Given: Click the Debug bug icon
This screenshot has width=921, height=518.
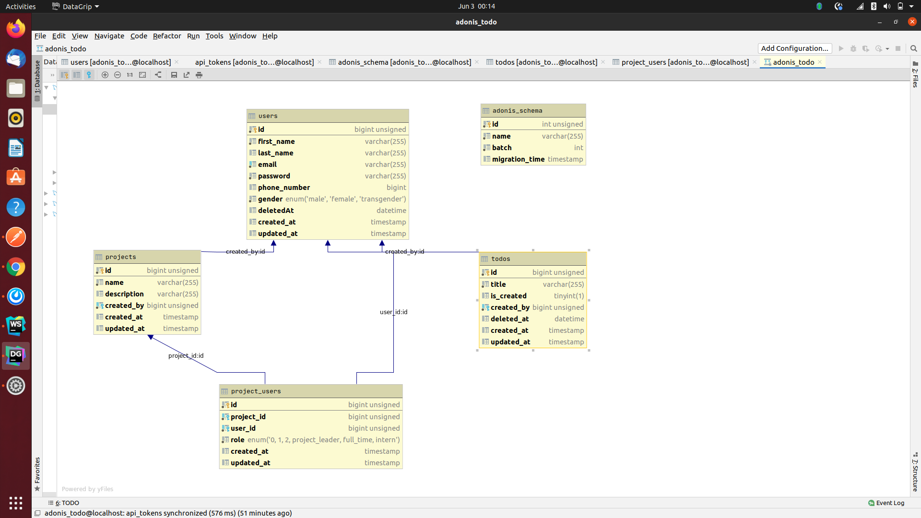Looking at the screenshot, I should pyautogui.click(x=853, y=48).
